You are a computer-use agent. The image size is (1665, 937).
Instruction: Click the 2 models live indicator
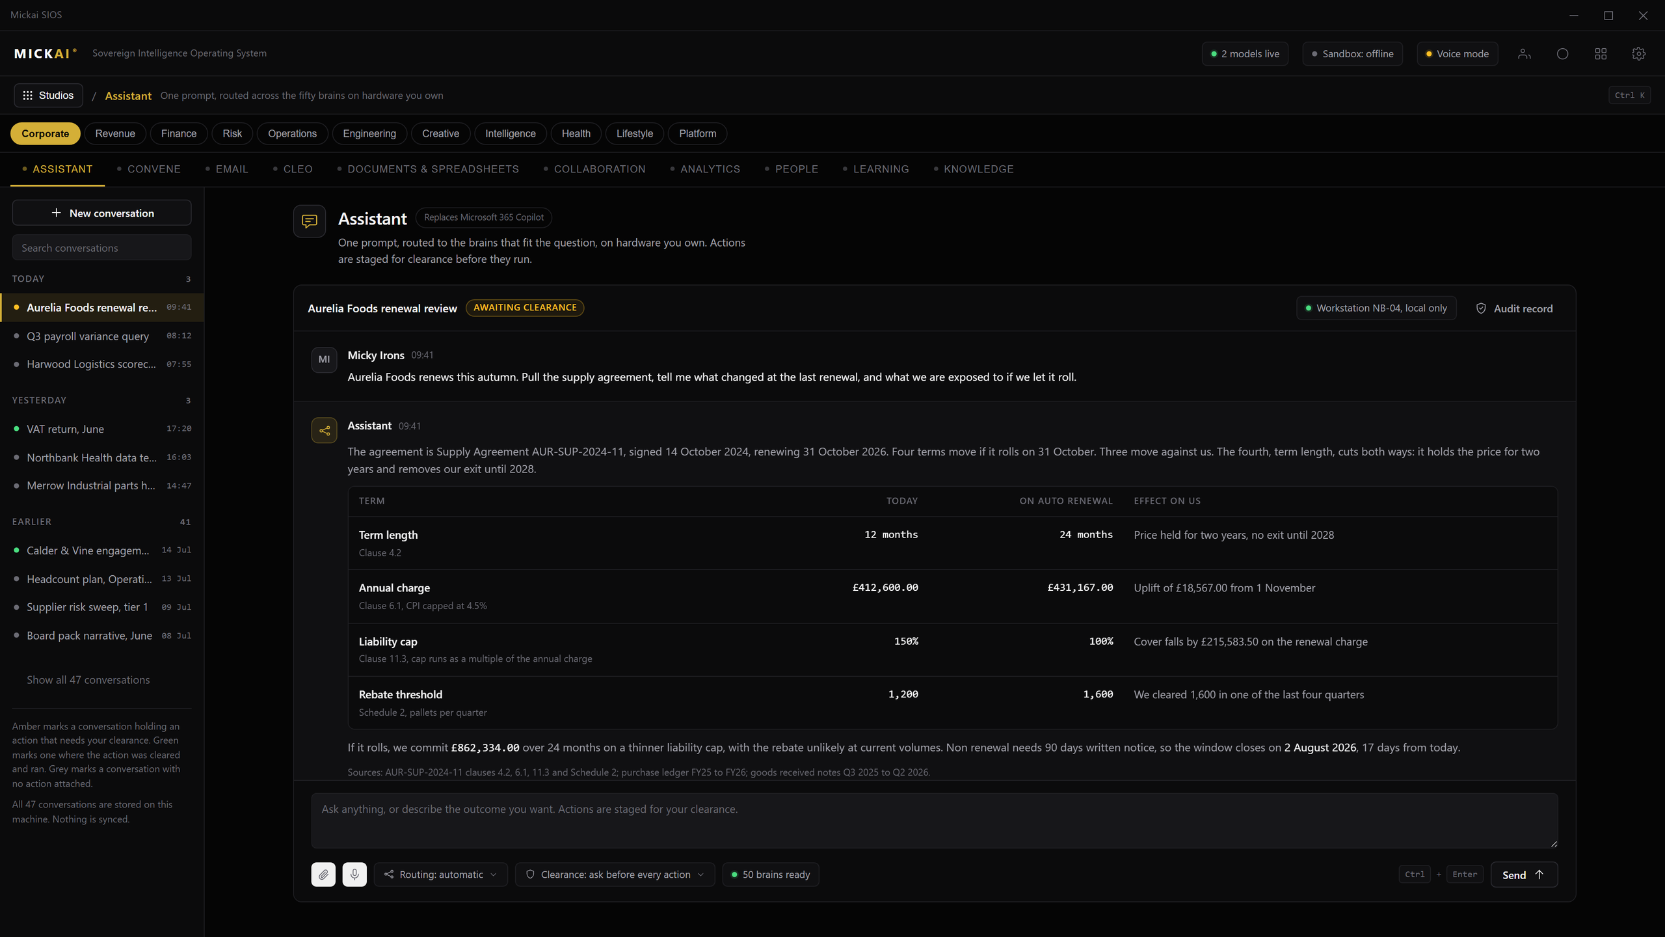click(x=1245, y=54)
